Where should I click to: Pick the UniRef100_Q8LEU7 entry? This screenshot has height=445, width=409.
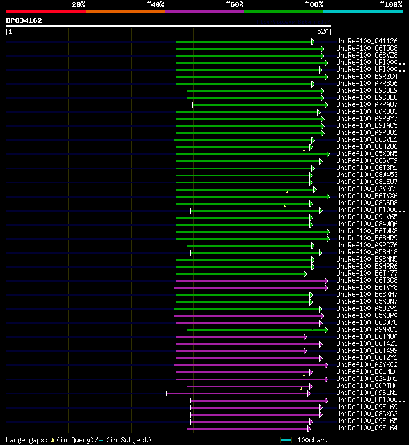point(367,182)
